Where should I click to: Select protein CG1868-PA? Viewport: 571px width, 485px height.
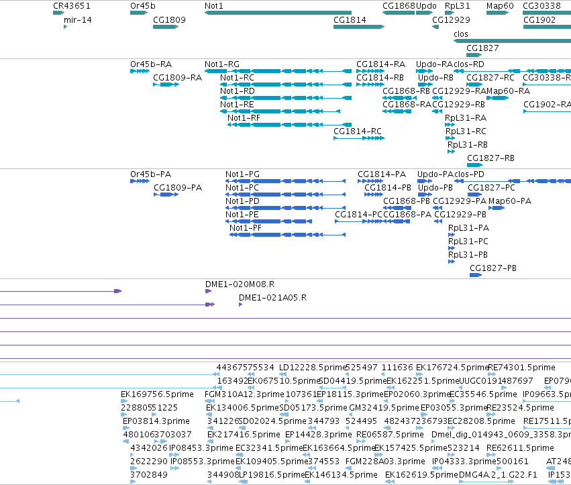pos(397,221)
